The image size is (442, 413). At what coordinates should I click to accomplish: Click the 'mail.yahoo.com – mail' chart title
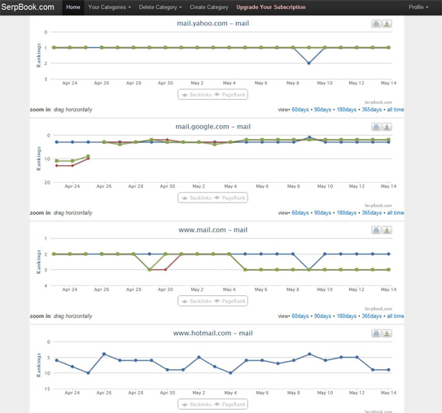click(212, 24)
